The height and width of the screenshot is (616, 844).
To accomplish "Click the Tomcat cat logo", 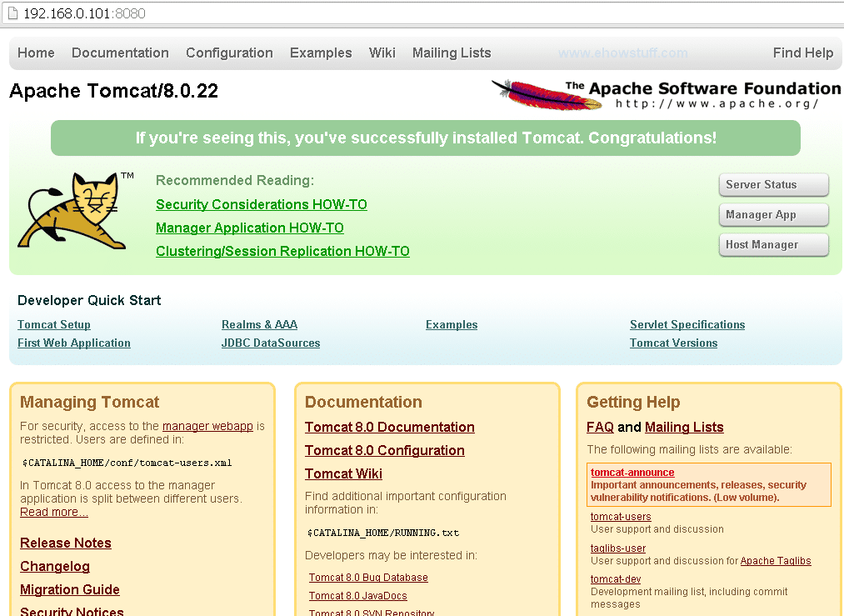I will pos(72,211).
